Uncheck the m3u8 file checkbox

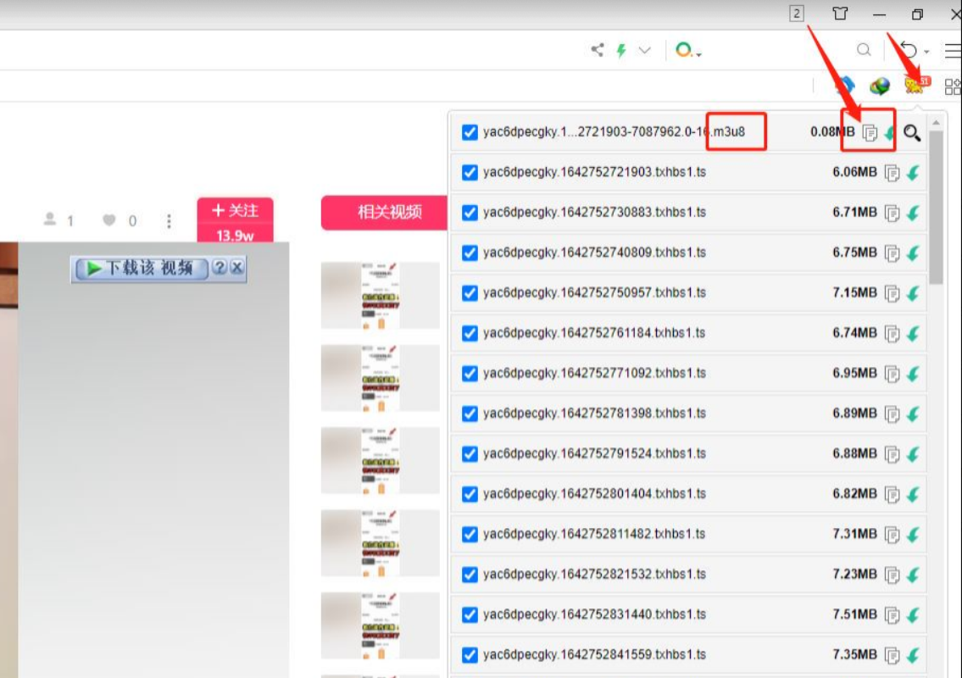point(470,132)
